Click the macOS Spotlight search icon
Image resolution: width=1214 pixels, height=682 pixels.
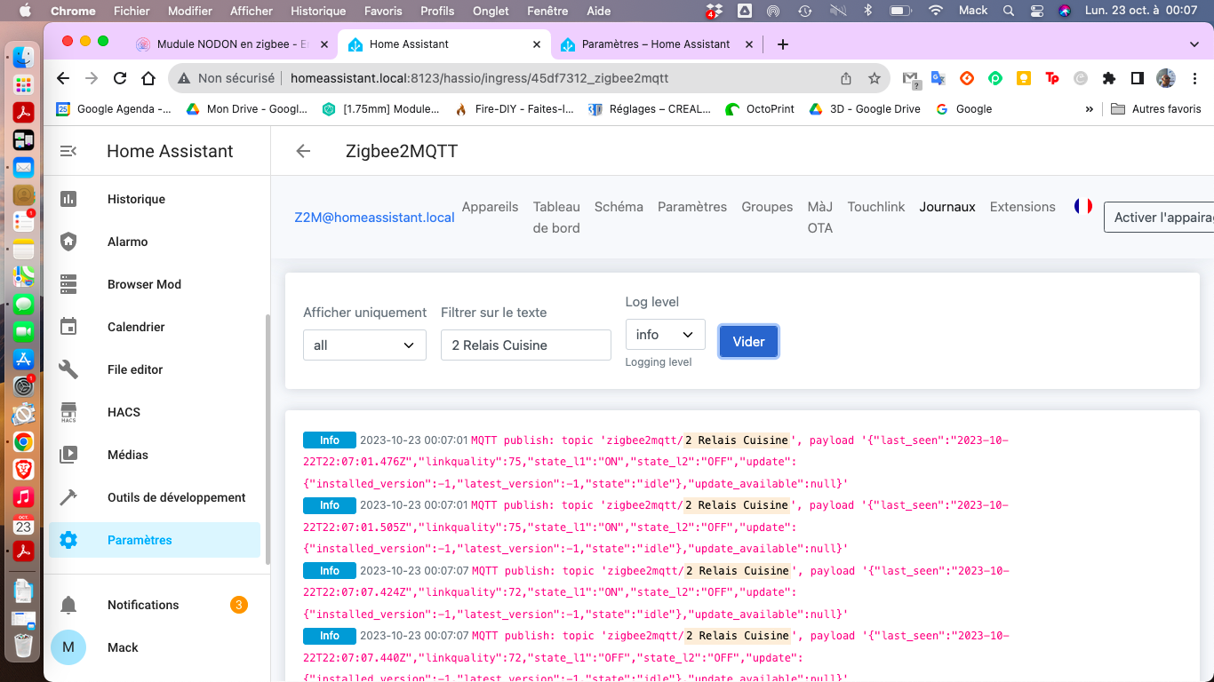1008,11
